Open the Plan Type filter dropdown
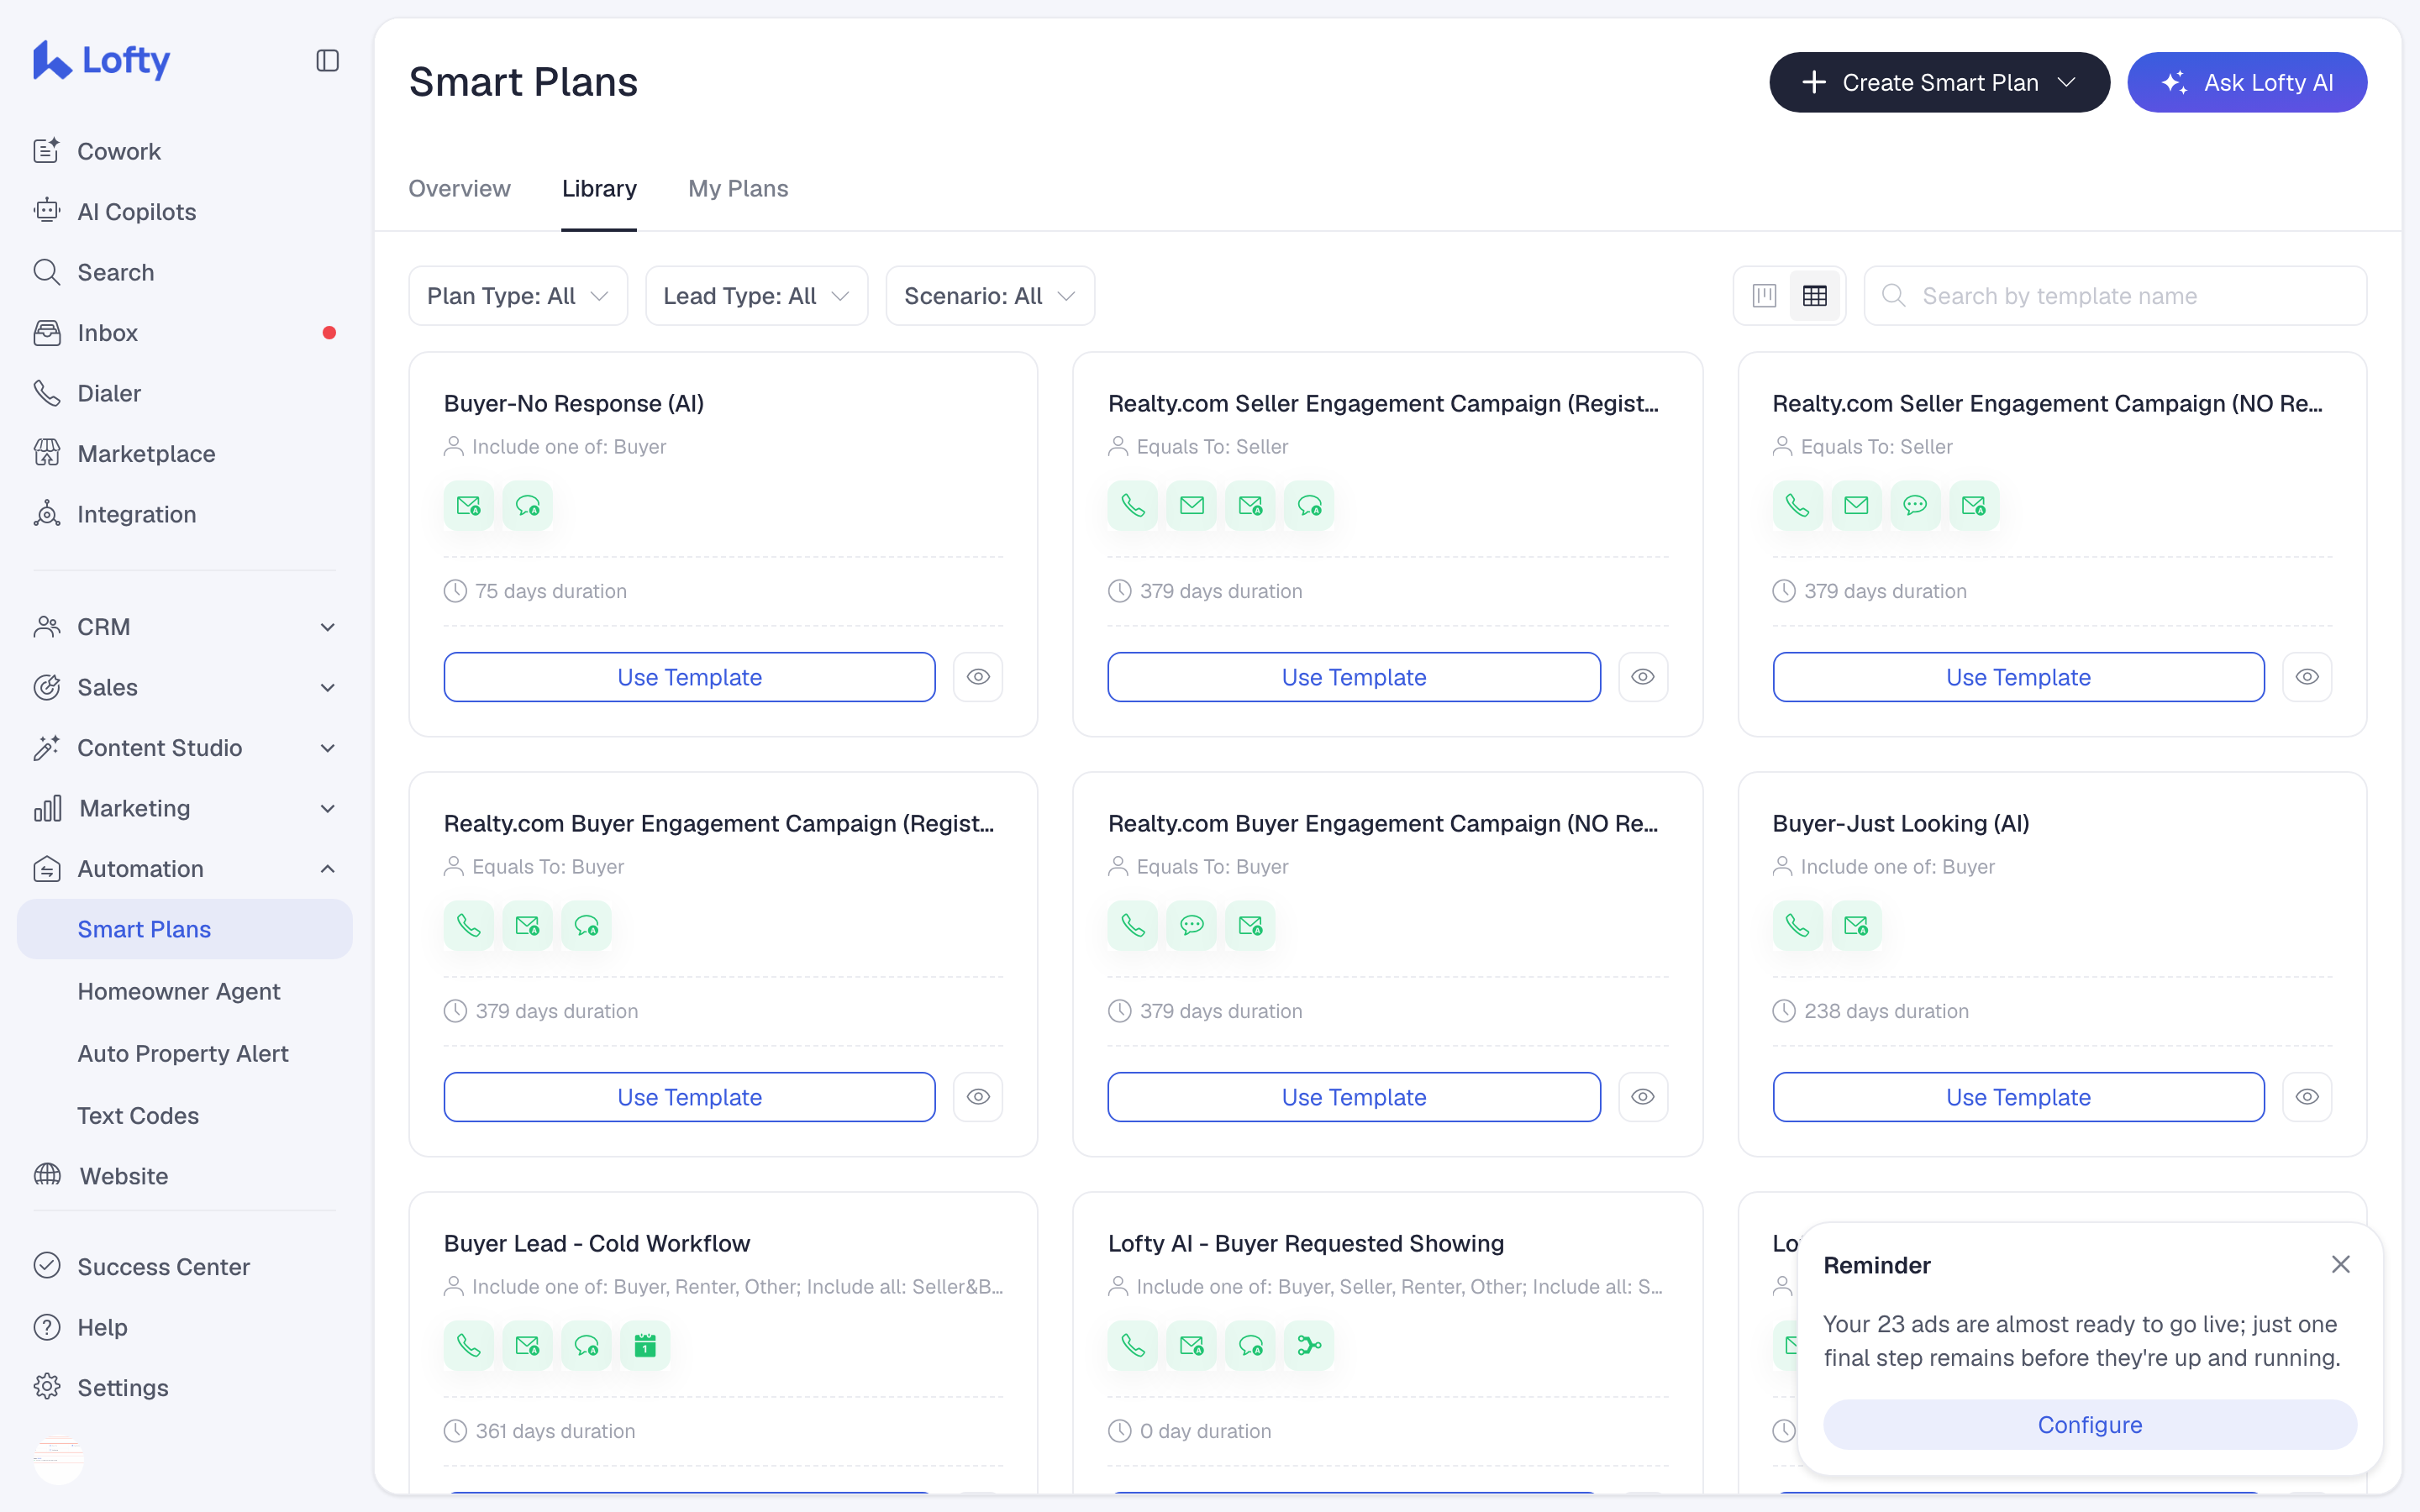 518,296
